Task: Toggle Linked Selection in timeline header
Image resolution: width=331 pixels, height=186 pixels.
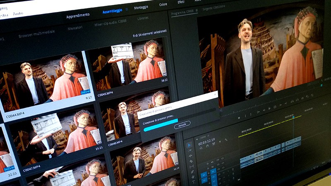Action: 213,143
